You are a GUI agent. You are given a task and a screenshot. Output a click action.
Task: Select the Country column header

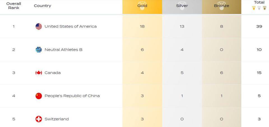(42, 6)
